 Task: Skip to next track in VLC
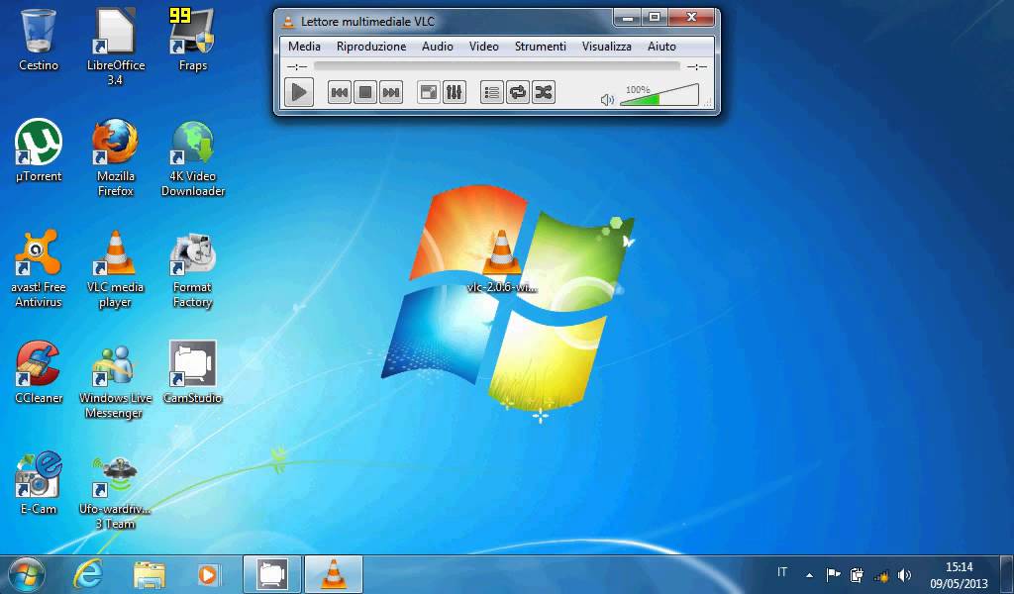pos(390,92)
